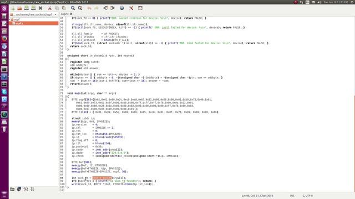The width and height of the screenshot is (355, 199).
Task: Open the Find and Replace tool
Action: [80, 8]
